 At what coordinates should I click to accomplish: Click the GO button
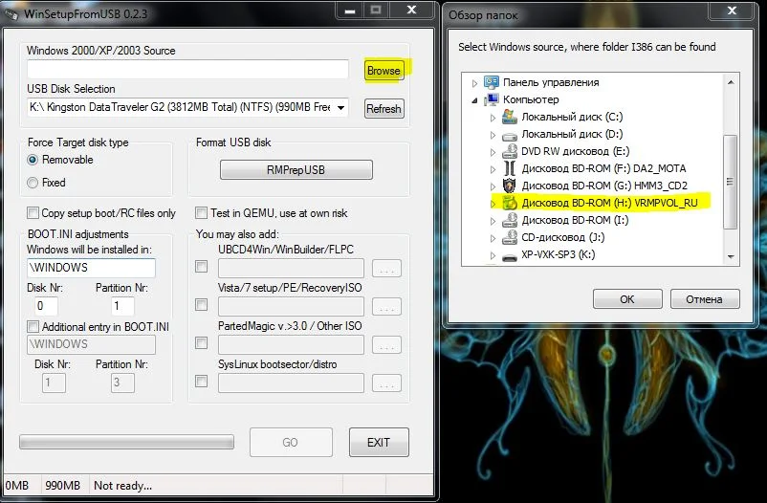tap(291, 443)
